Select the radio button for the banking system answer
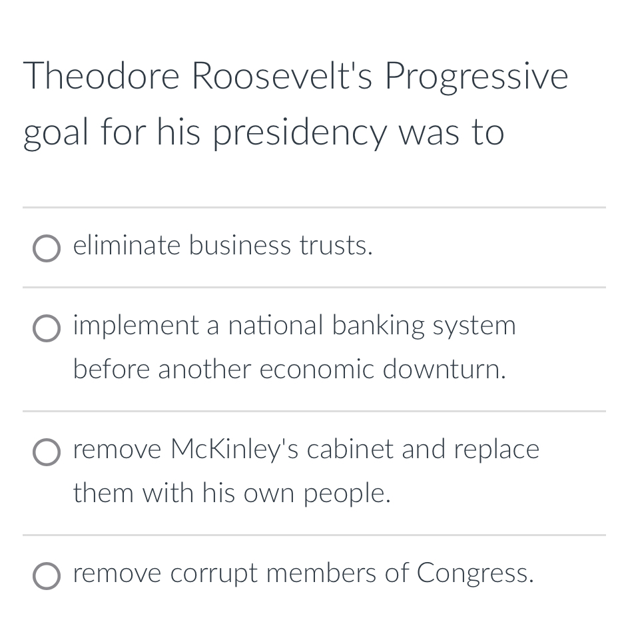This screenshot has height=644, width=632. click(47, 328)
